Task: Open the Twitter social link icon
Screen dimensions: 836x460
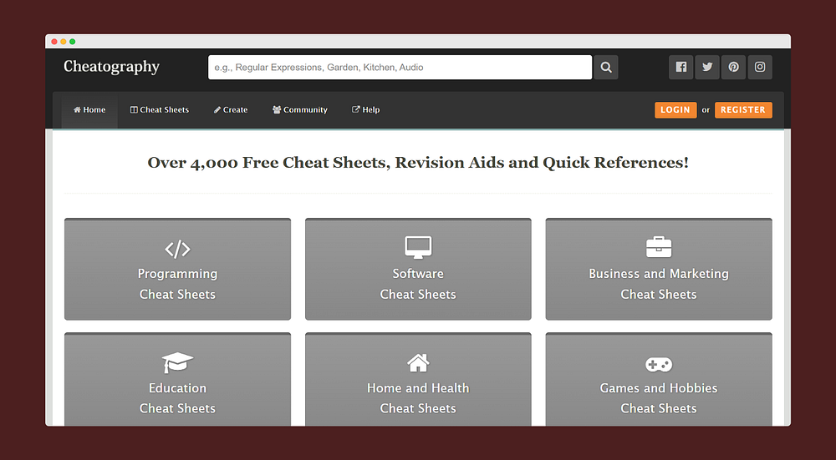Action: [707, 68]
